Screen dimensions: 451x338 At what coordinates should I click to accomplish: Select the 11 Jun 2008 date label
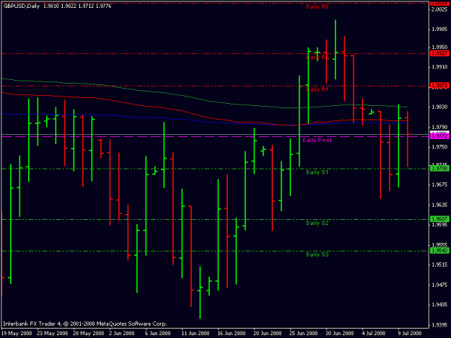pyautogui.click(x=196, y=334)
